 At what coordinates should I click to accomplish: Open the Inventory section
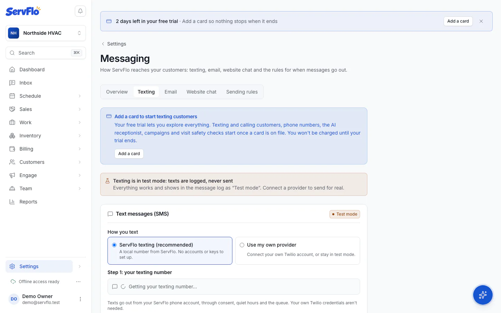click(39, 136)
